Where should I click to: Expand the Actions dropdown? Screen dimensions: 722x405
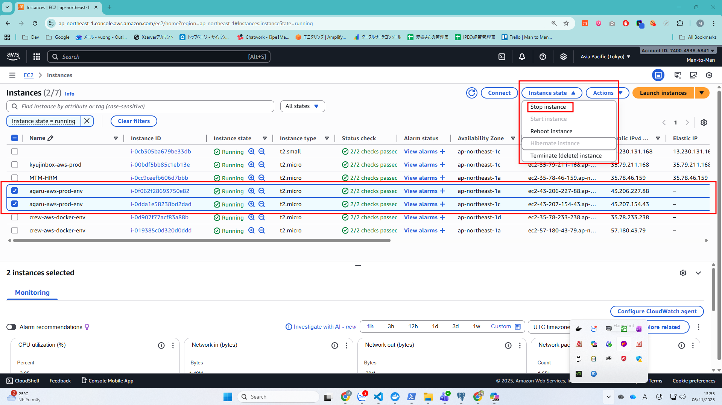(x=607, y=93)
